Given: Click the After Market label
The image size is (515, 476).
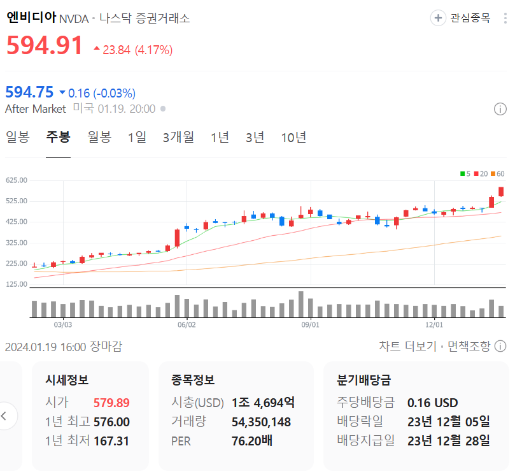Looking at the screenshot, I should 36,109.
